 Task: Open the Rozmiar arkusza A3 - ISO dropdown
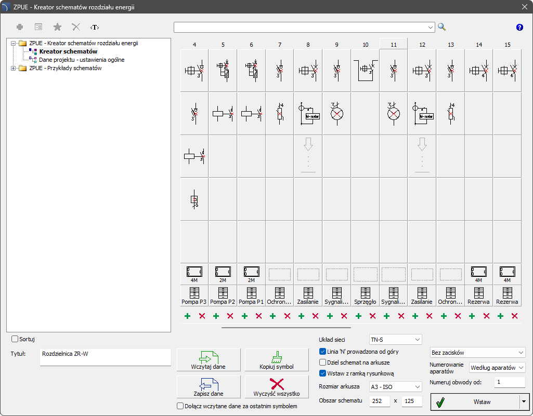[395, 387]
